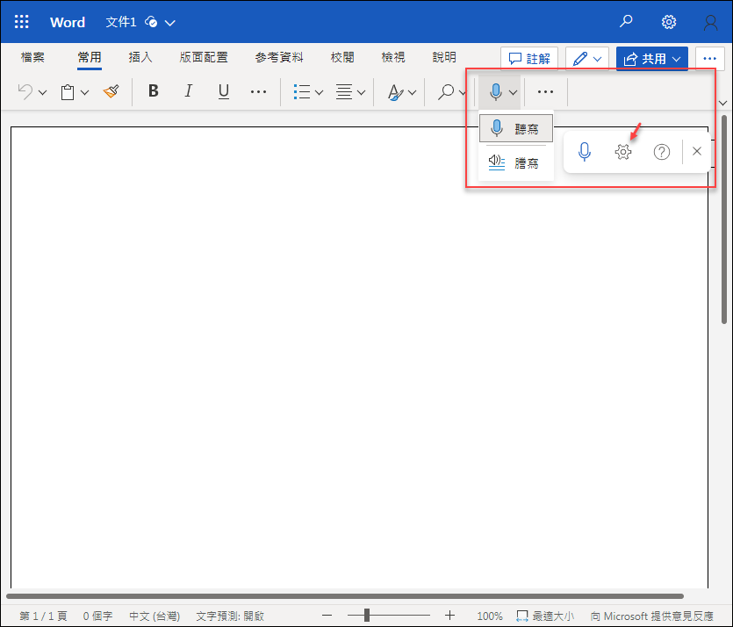Screen dimensions: 733x627
Task: Expand the bullet list dropdown arrow
Action: (319, 92)
